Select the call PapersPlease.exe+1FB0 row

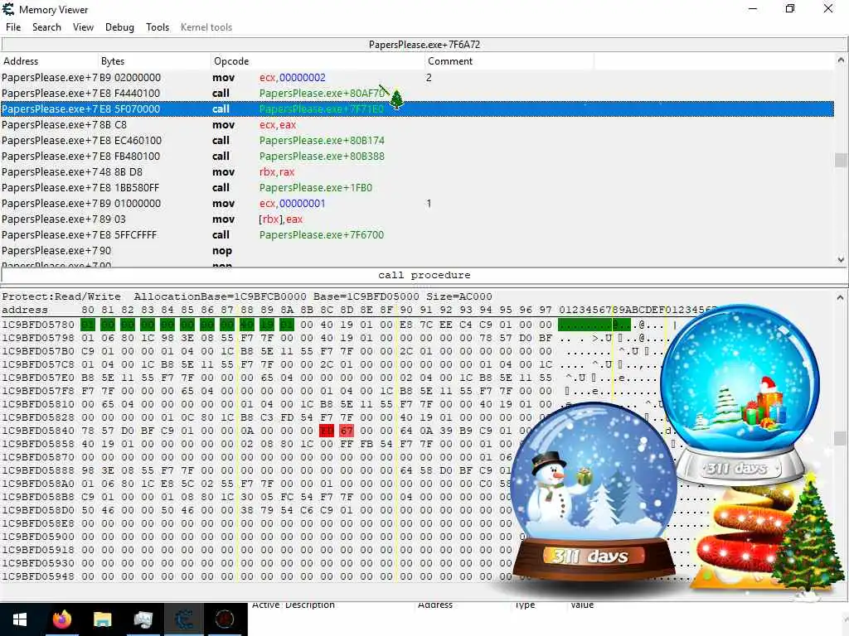(x=417, y=187)
